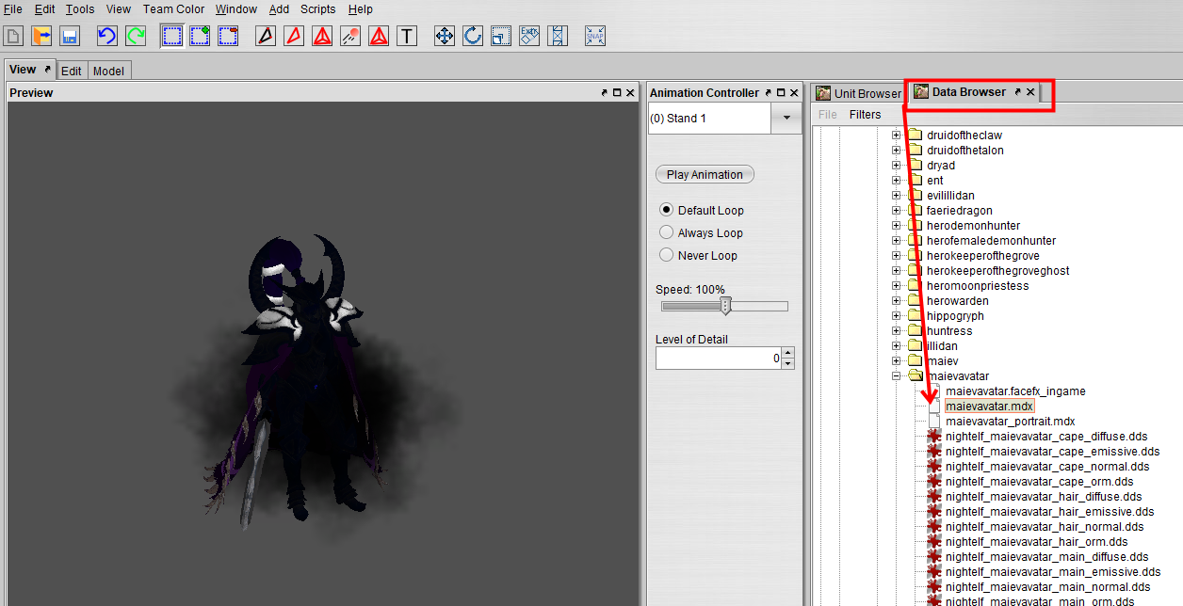Click the animation Speed slider handle

tap(725, 306)
